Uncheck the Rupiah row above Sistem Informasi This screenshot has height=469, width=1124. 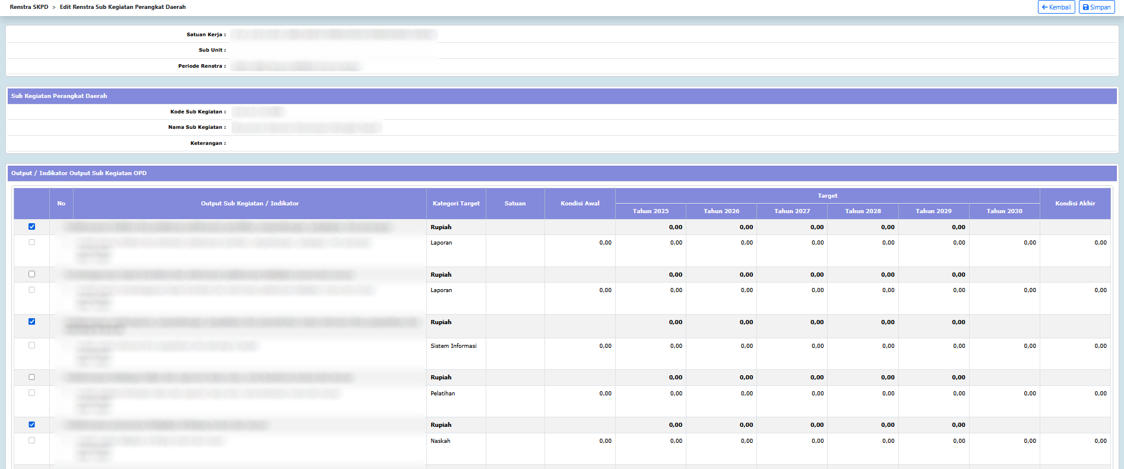[32, 322]
